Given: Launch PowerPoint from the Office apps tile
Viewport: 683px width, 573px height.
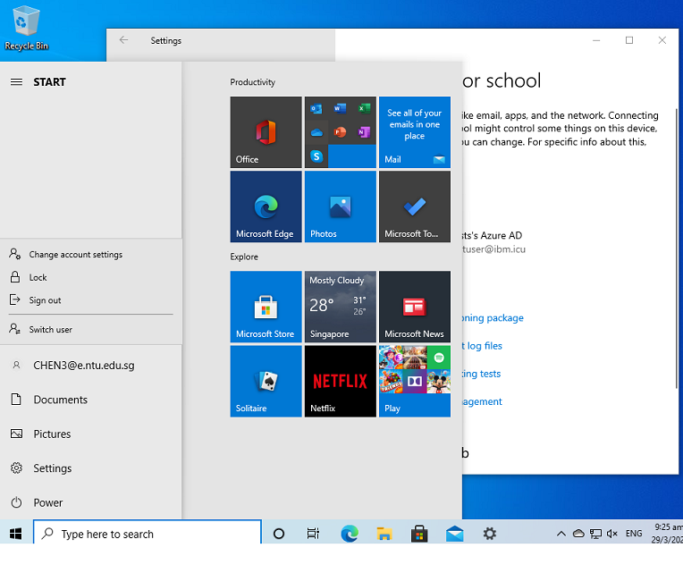Looking at the screenshot, I should tap(340, 132).
